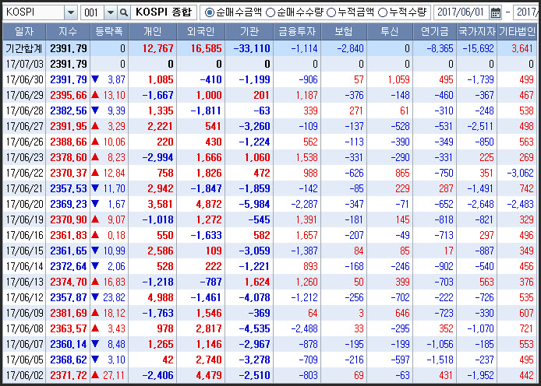Click the 기타법인 column header
Screen dimensions: 541x386
coord(517,32)
